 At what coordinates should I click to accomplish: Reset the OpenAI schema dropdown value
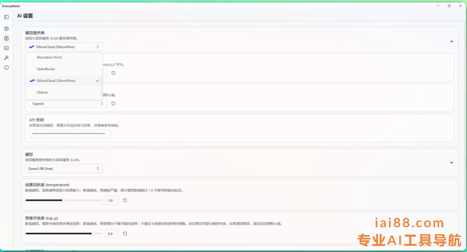click(x=113, y=103)
